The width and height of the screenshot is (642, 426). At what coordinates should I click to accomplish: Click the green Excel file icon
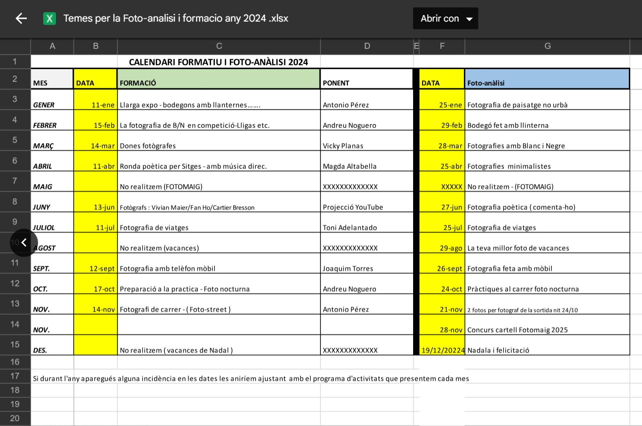coord(49,18)
